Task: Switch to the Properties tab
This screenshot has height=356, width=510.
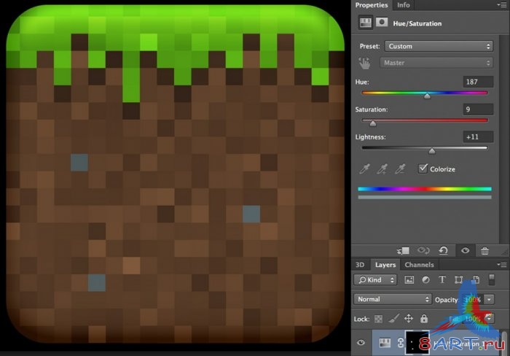Action: tap(372, 5)
